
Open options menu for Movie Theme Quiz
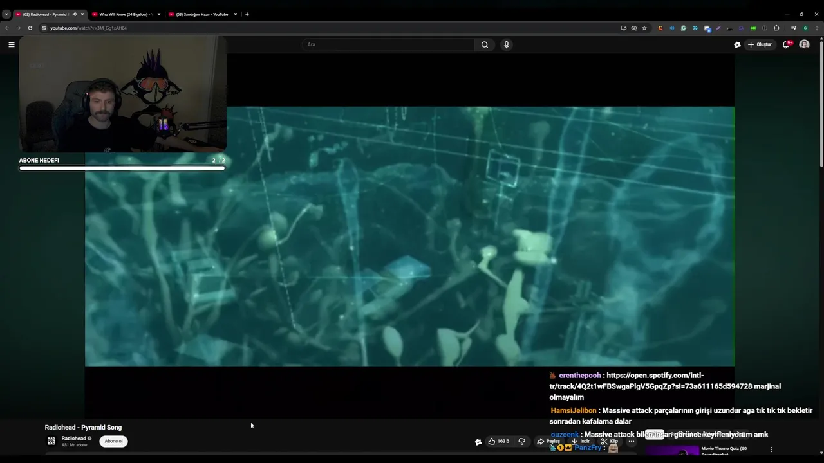(771, 449)
